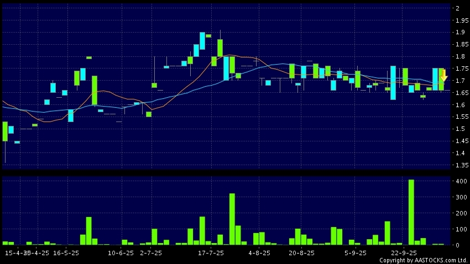Click the yellow down arrow marker
The height and width of the screenshot is (264, 470).
(443, 76)
